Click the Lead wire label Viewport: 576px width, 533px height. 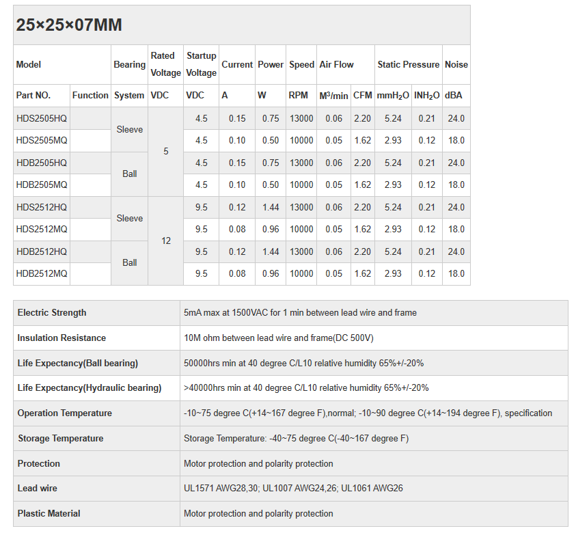37,488
